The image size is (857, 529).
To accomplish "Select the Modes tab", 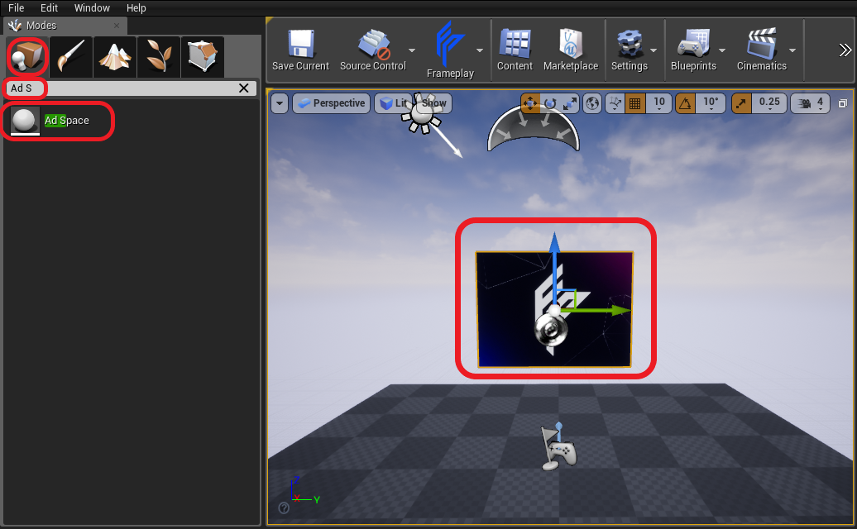I will tap(65, 26).
